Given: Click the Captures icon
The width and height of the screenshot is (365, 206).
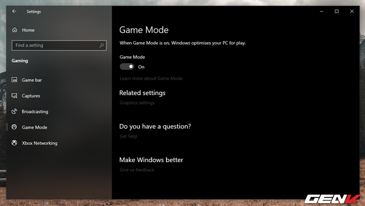Looking at the screenshot, I should [x=14, y=96].
